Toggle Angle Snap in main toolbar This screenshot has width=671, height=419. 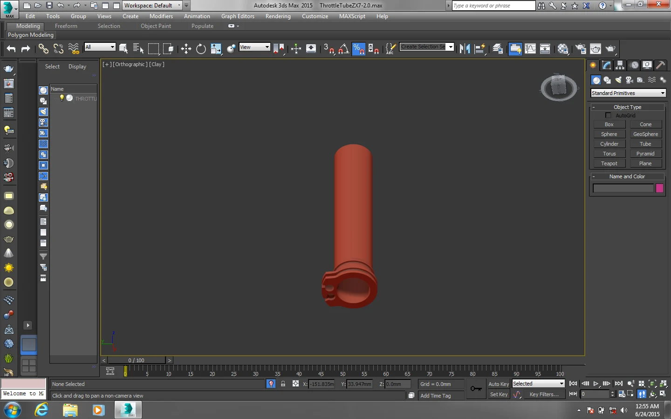[344, 48]
